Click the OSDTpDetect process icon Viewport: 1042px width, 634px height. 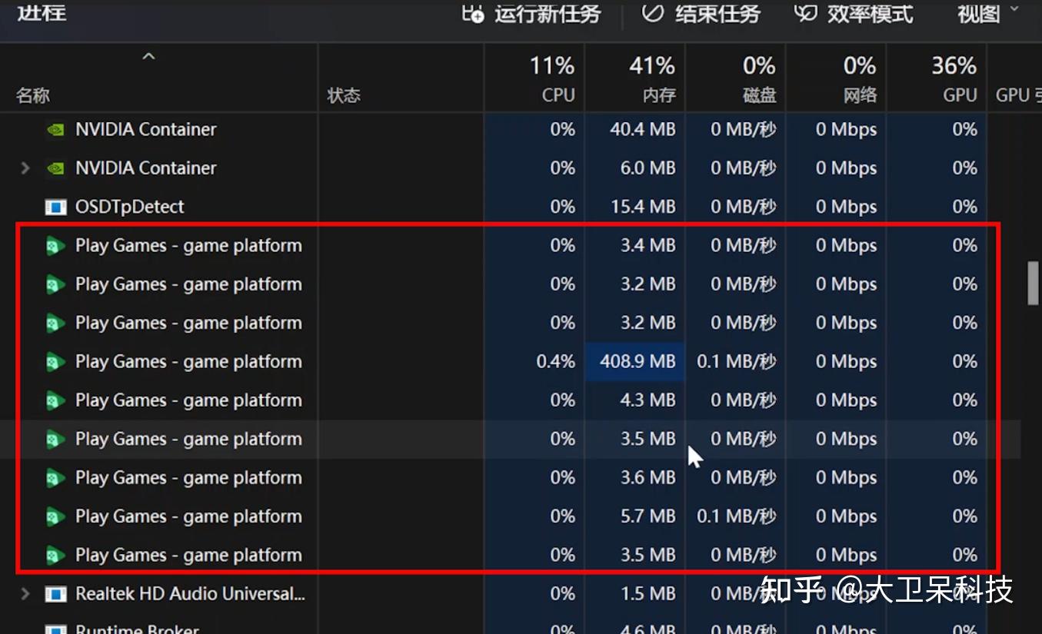[x=55, y=207]
